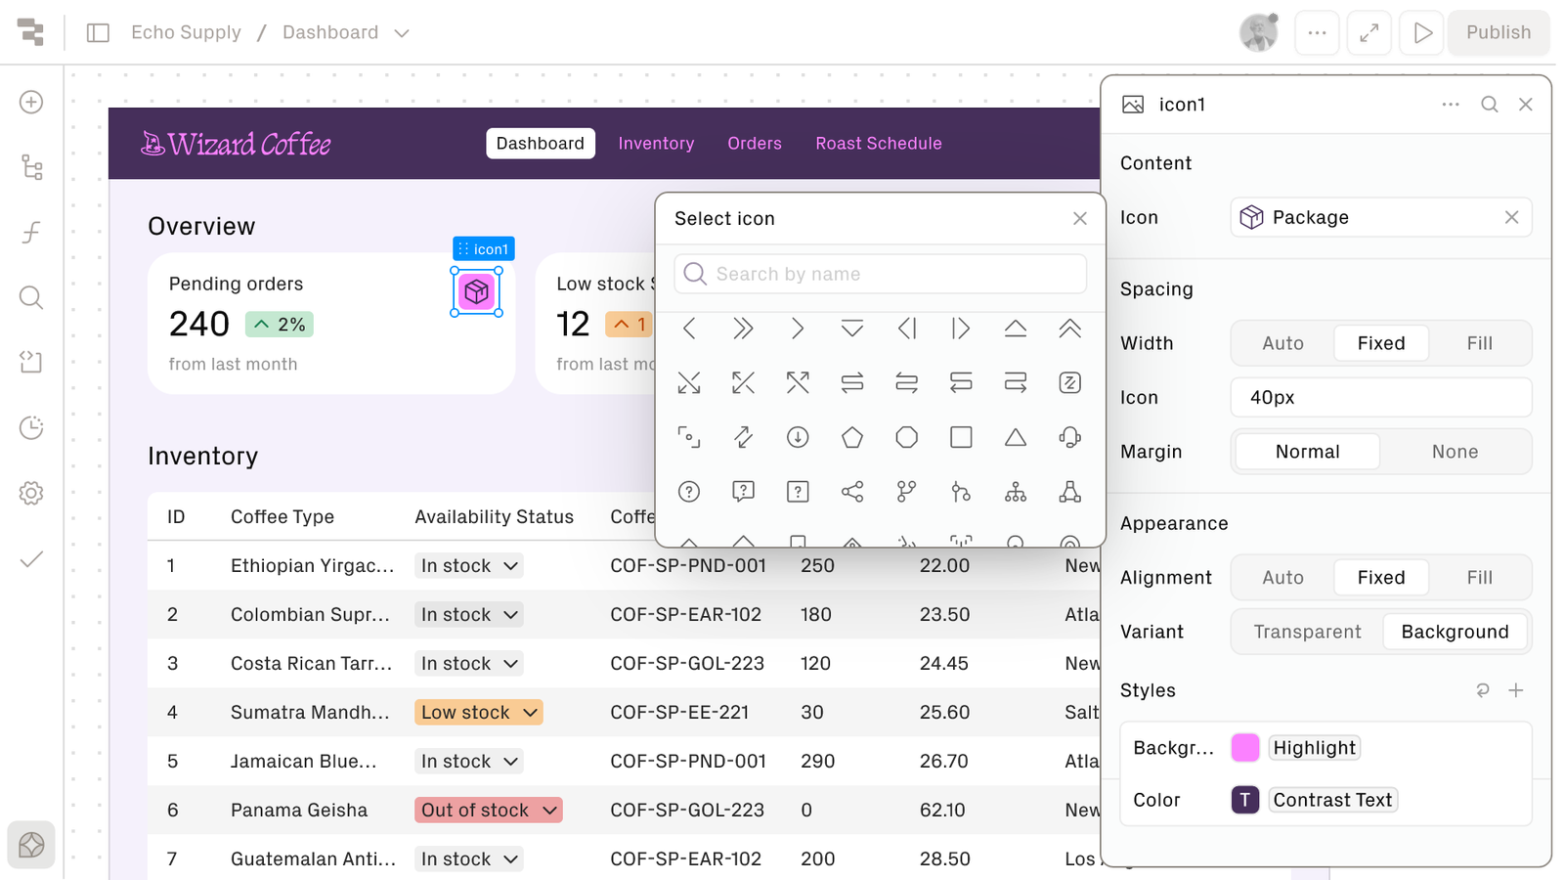Open the search magnifier in the sidebar
Screen dimensions: 1564x880
pyautogui.click(x=30, y=297)
